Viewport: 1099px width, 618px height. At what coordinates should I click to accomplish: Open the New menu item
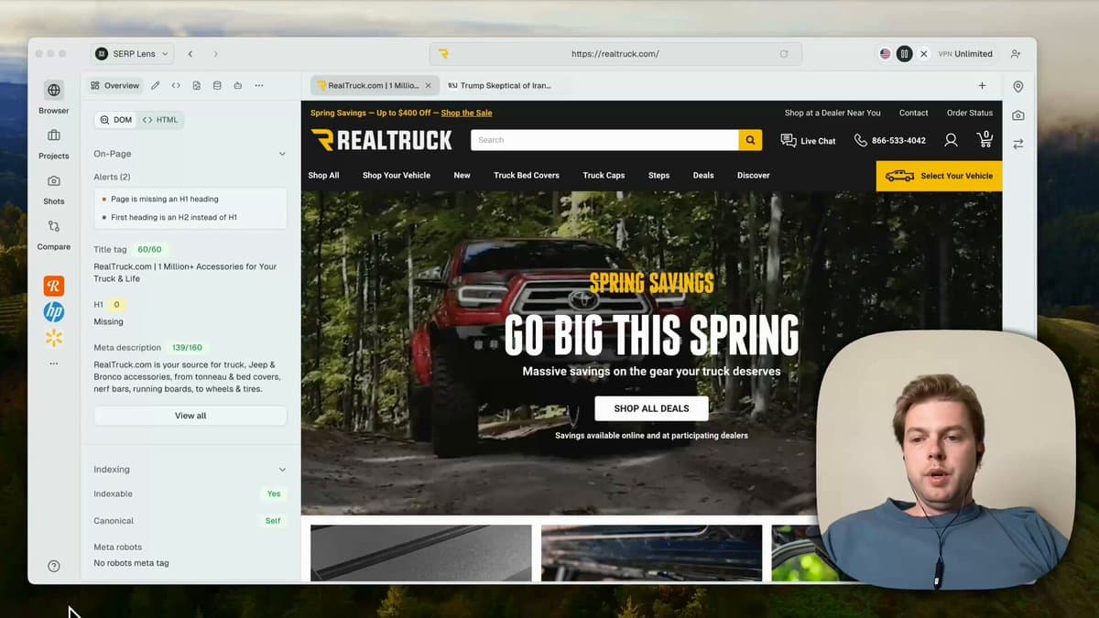click(x=462, y=175)
